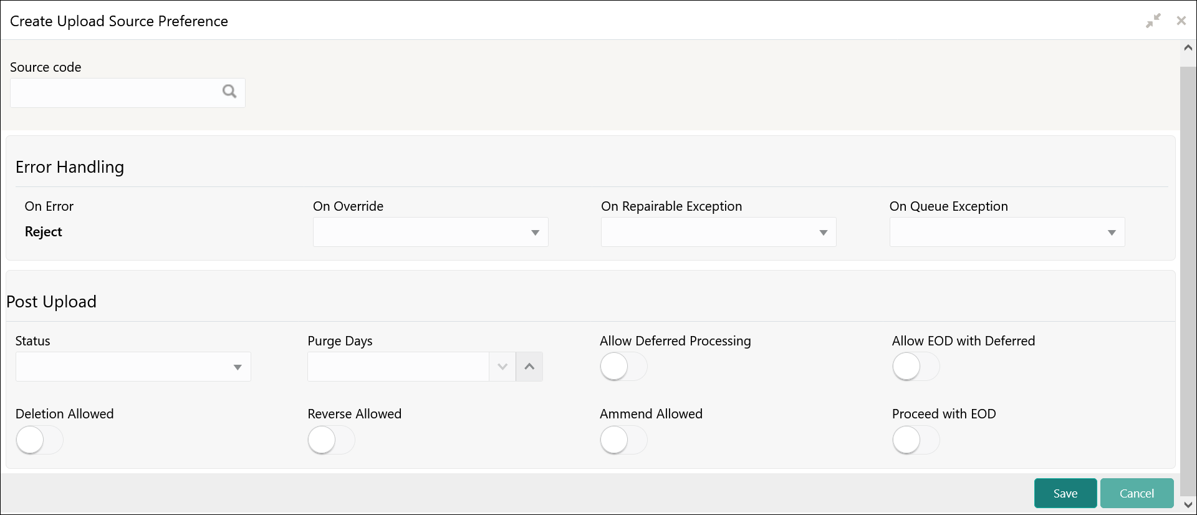Expand the Status dropdown list
The height and width of the screenshot is (515, 1197).
click(133, 367)
